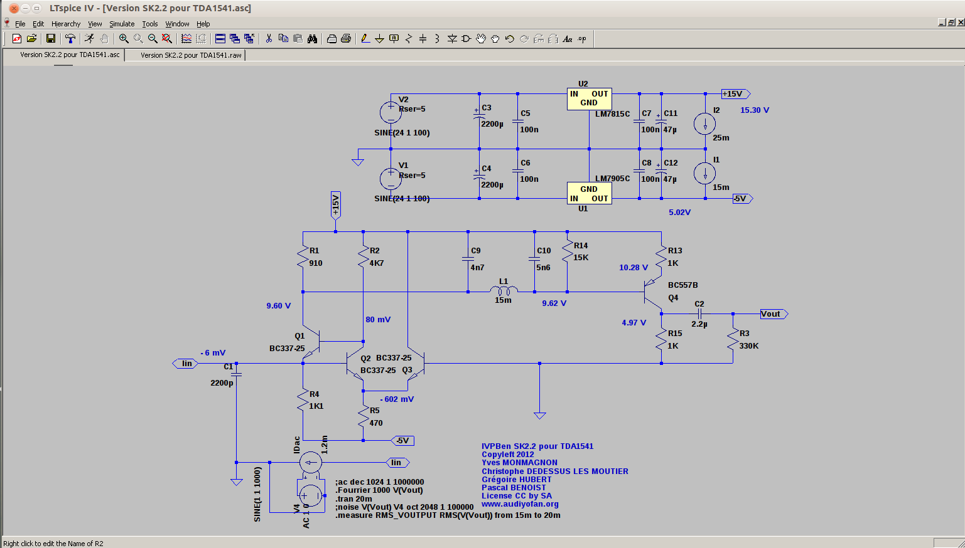Viewport: 965px width, 548px height.
Task: Click the '- 602 mV' voltage annotation
Action: pyautogui.click(x=397, y=399)
